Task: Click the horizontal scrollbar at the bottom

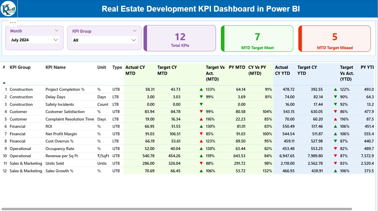Action: tap(177, 209)
